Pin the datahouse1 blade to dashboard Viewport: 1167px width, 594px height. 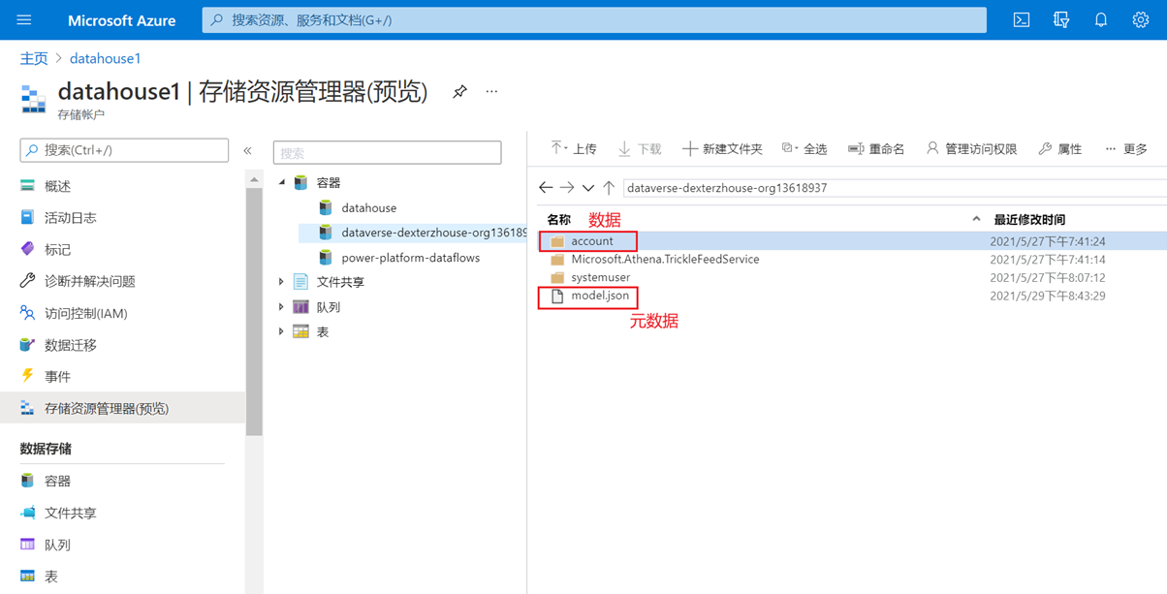pos(459,91)
